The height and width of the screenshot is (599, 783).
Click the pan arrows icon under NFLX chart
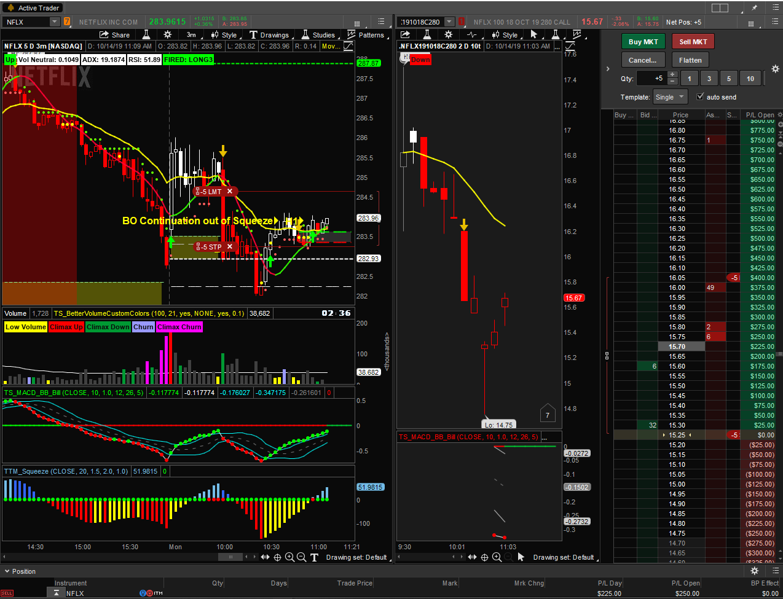click(265, 557)
